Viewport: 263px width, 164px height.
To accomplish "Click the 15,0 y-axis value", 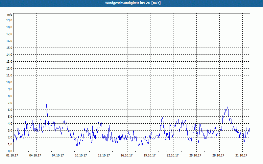I will point(10,48).
